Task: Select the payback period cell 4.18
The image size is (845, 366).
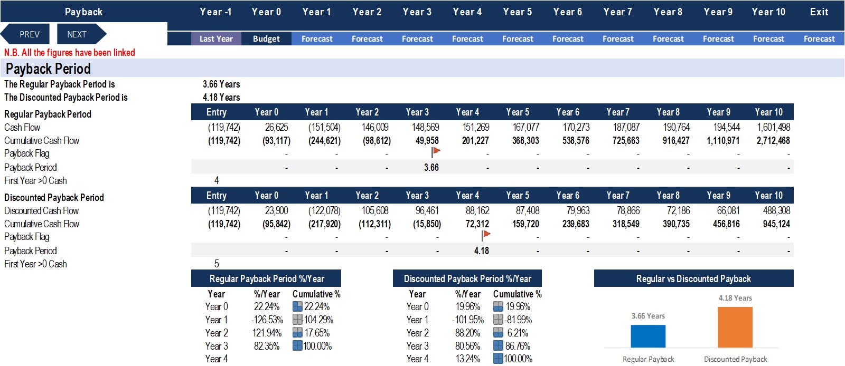Action: click(481, 251)
